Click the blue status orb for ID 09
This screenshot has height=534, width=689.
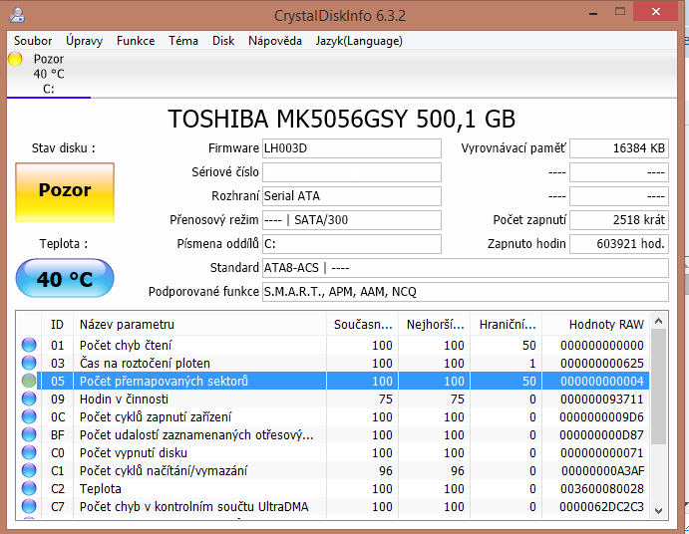[29, 400]
